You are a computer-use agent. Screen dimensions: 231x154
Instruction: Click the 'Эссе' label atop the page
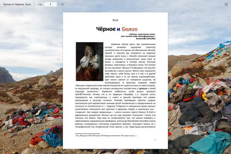click(115, 20)
